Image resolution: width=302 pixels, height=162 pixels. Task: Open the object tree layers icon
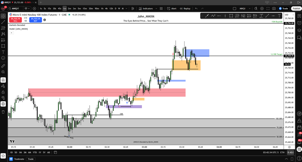299,30
